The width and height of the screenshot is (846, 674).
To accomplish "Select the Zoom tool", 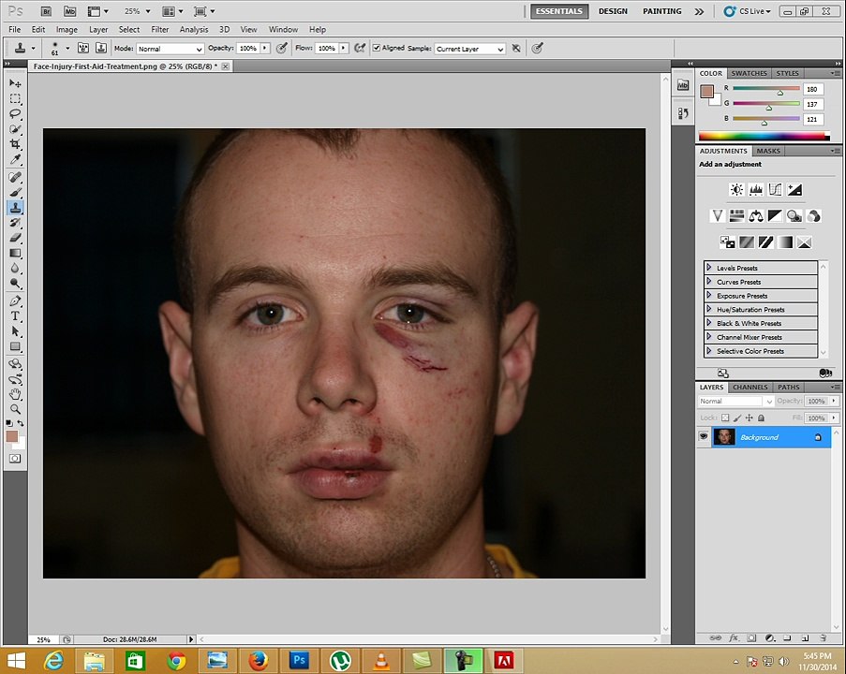I will pos(15,409).
